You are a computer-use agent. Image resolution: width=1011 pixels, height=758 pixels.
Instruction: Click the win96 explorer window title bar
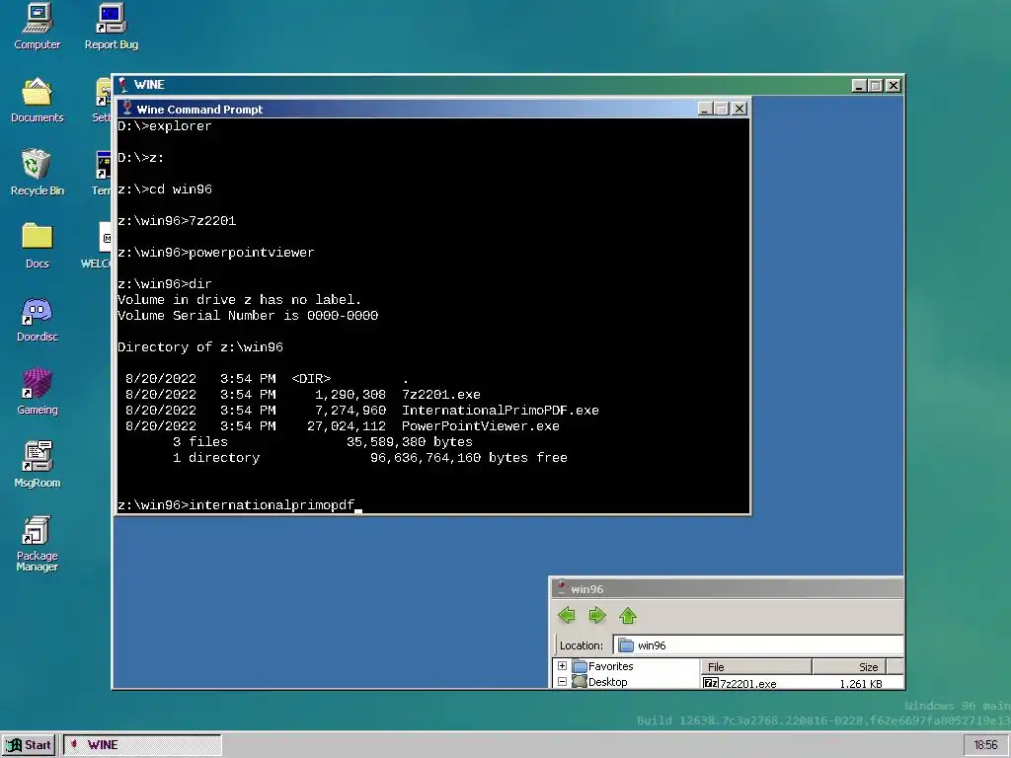click(728, 588)
